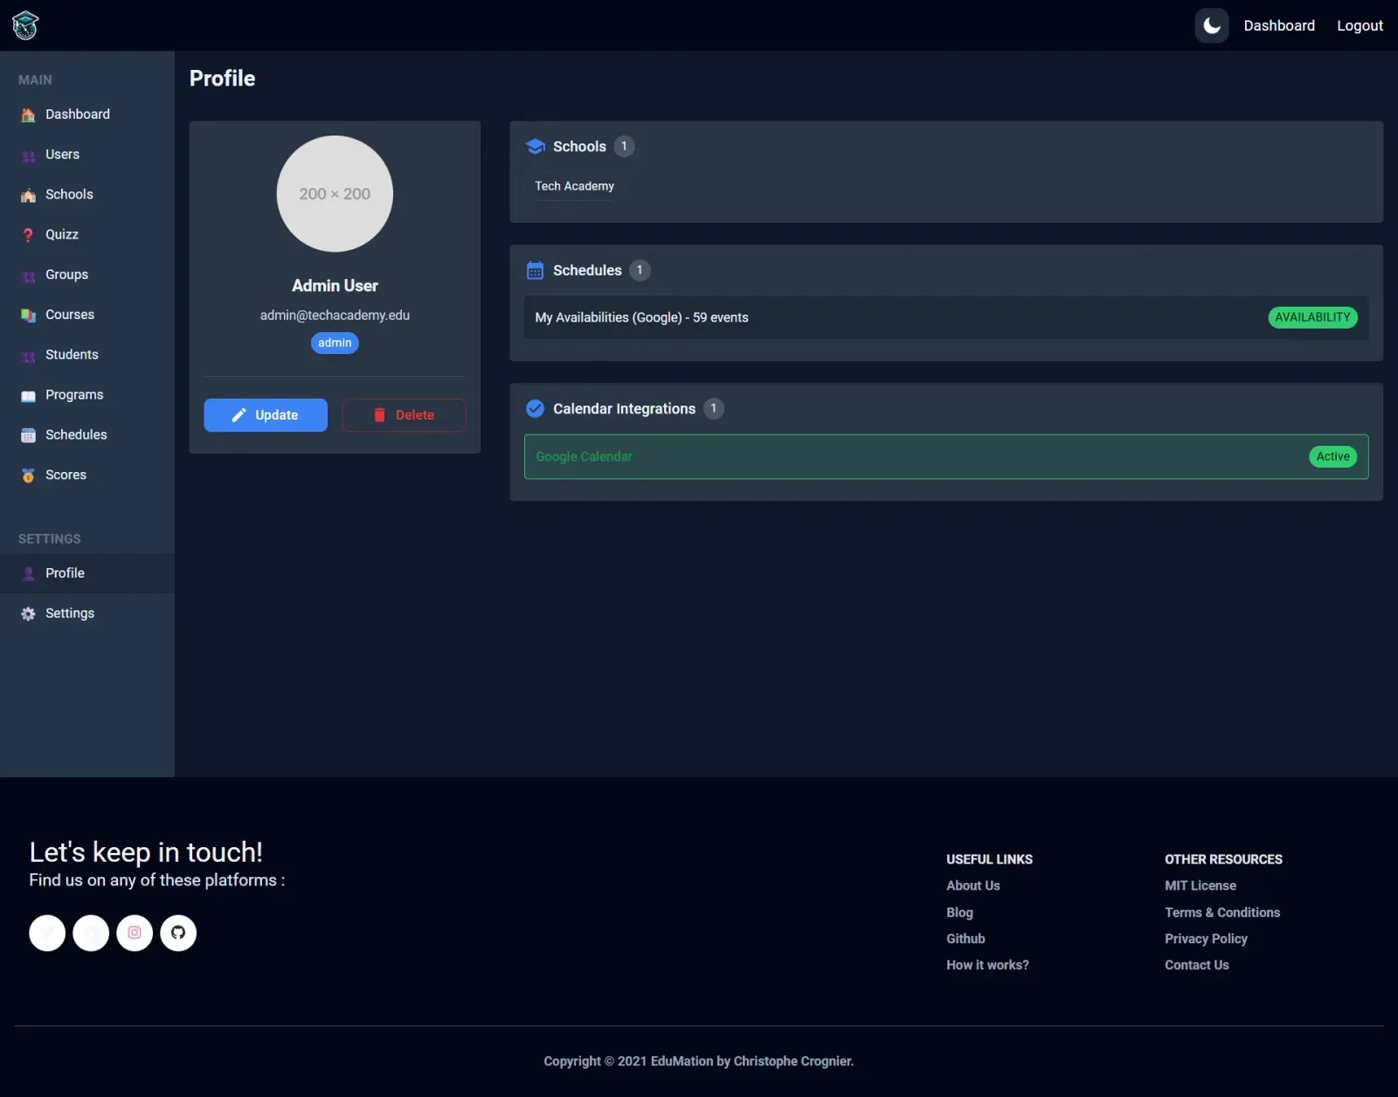Click Admin User name heading
The width and height of the screenshot is (1398, 1097).
coord(335,286)
